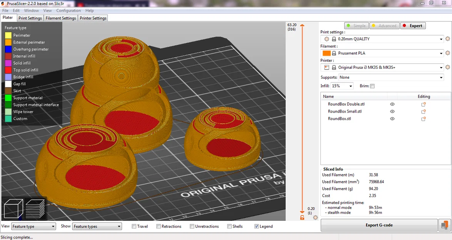Click Name column header

[354, 96]
